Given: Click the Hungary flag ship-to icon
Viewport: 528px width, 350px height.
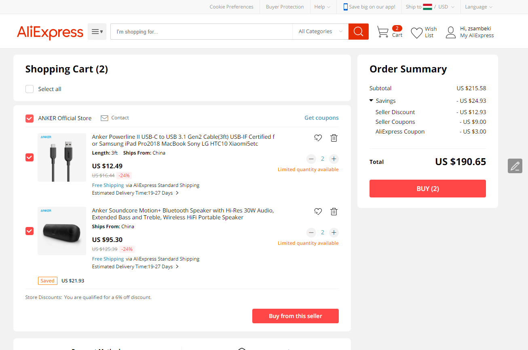Looking at the screenshot, I should 428,7.
